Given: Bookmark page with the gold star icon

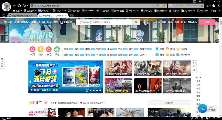Looking at the screenshot, I should 161,6.
